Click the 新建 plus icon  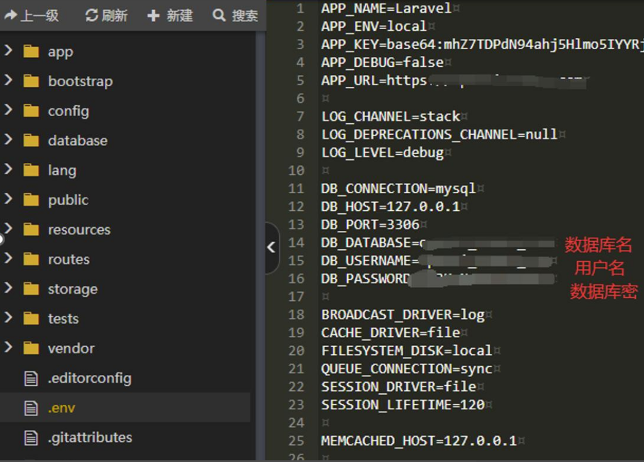153,15
